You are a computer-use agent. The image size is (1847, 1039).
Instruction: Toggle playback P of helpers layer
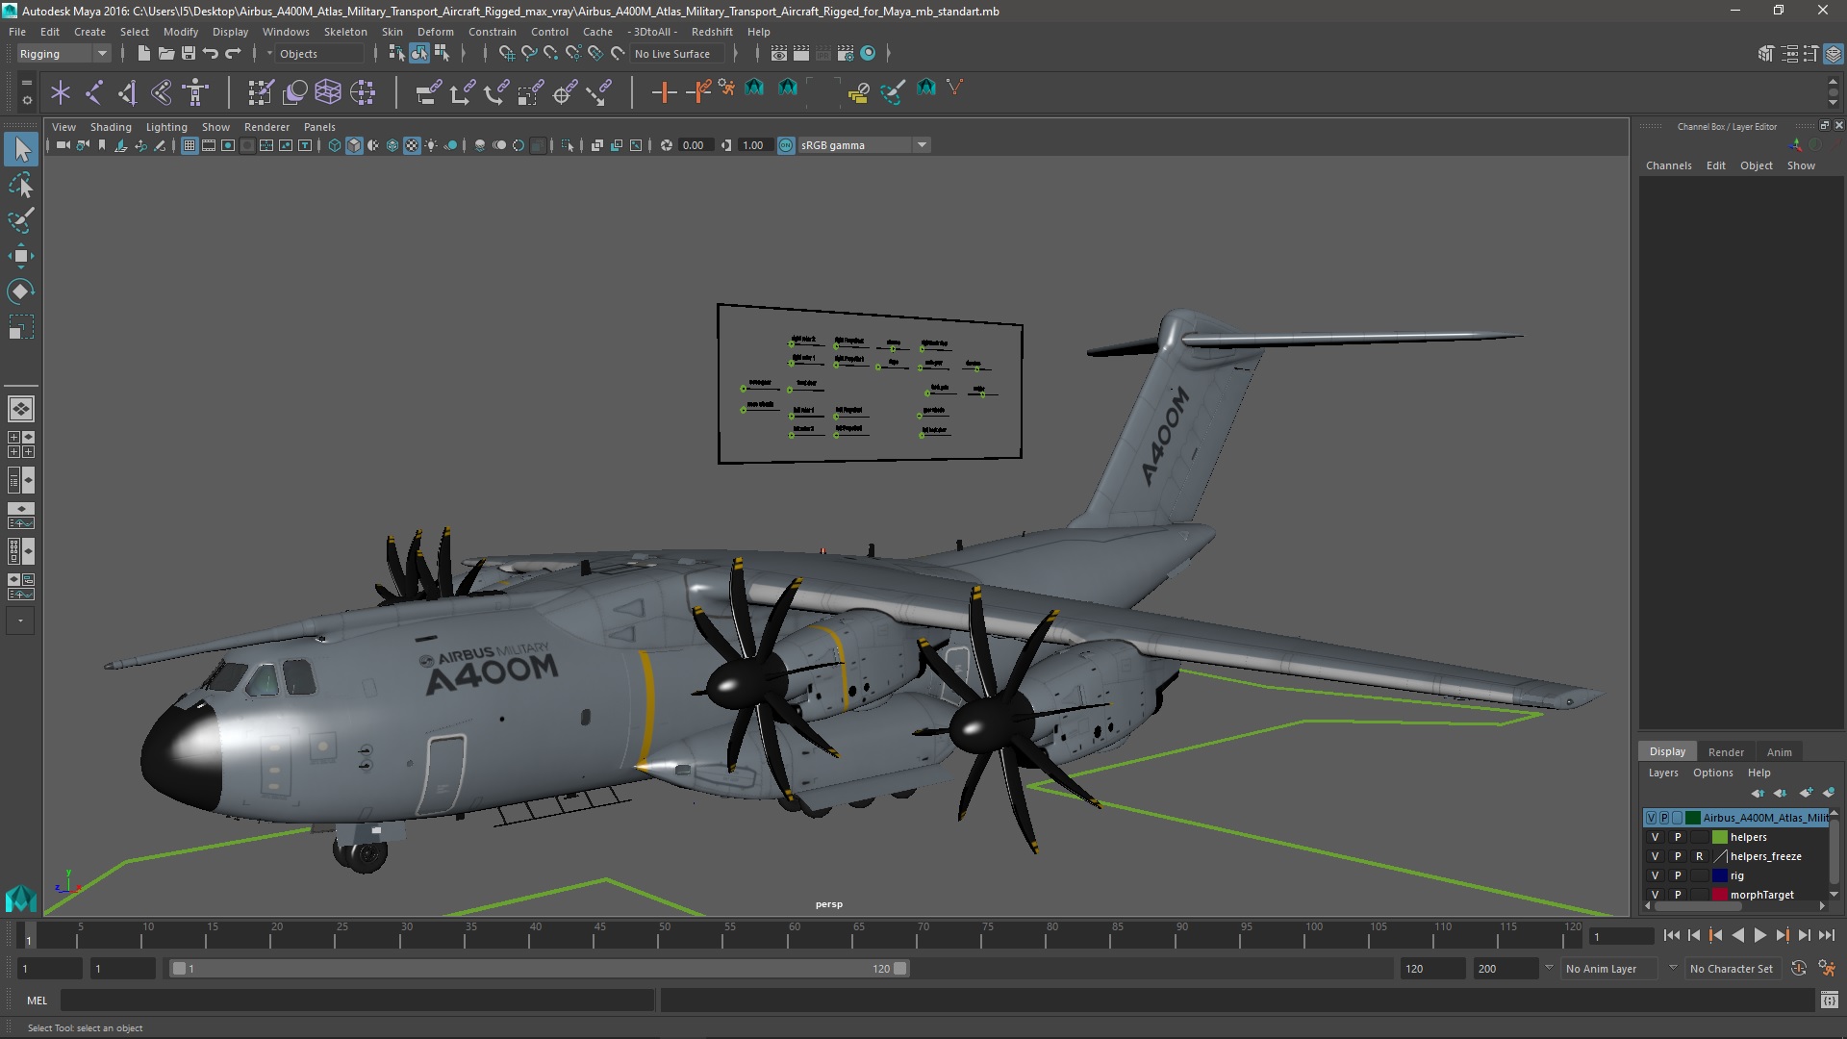[x=1677, y=837]
